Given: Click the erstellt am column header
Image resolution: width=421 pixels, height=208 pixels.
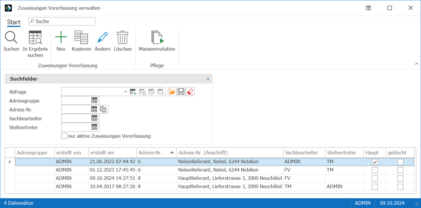Looking at the screenshot, I should click(112, 153).
